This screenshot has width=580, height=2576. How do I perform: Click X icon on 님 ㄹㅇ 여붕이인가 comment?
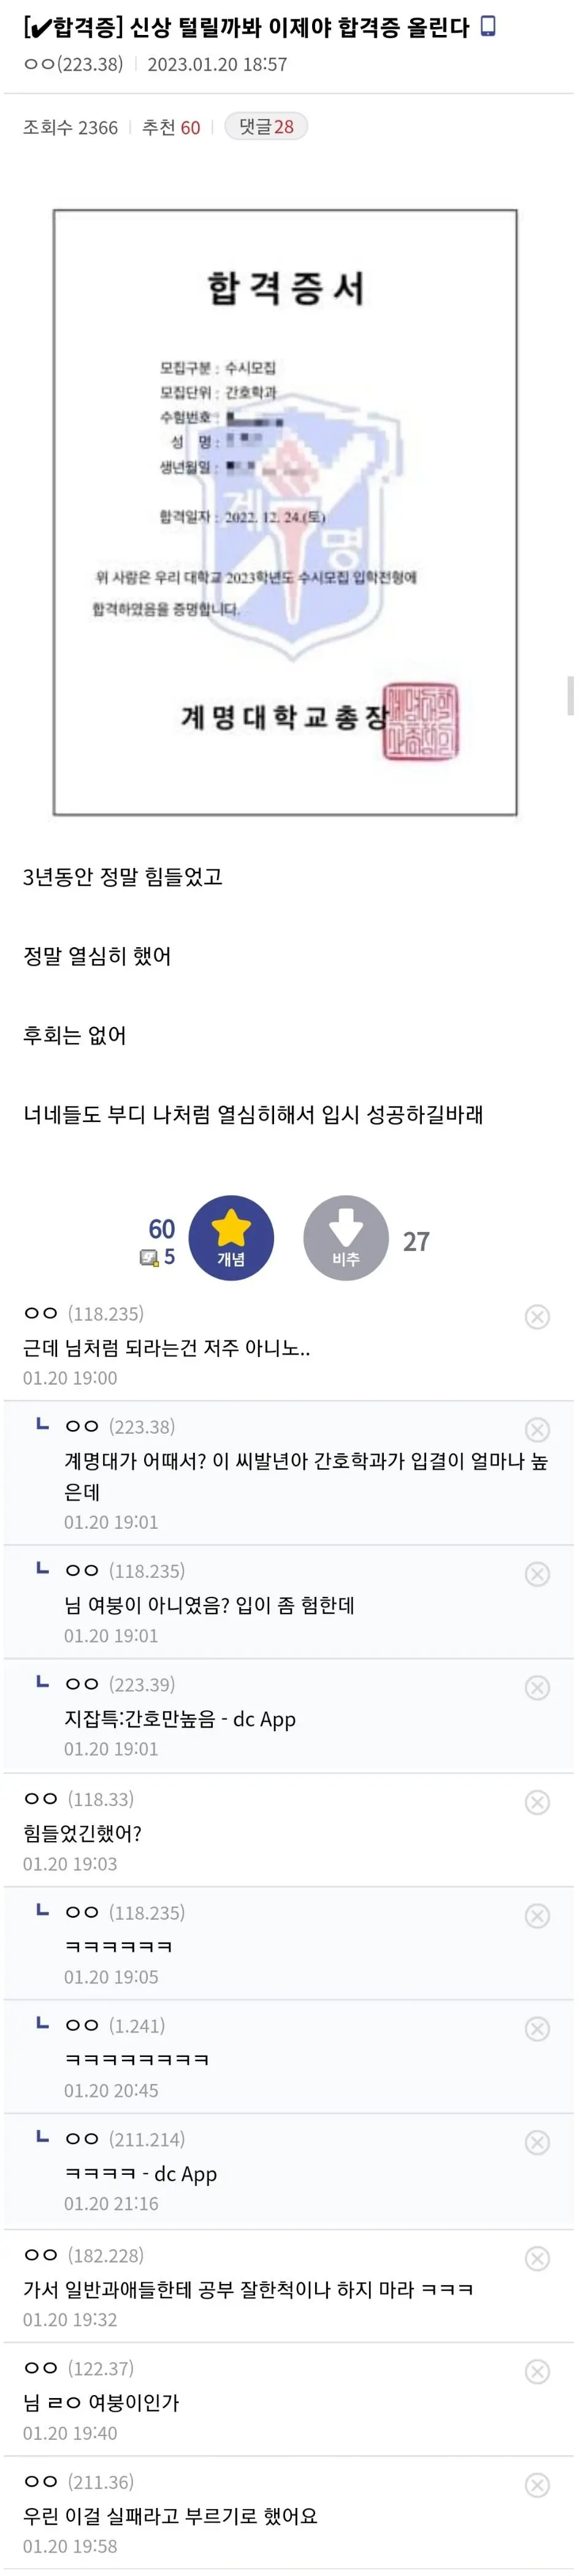[x=537, y=2371]
